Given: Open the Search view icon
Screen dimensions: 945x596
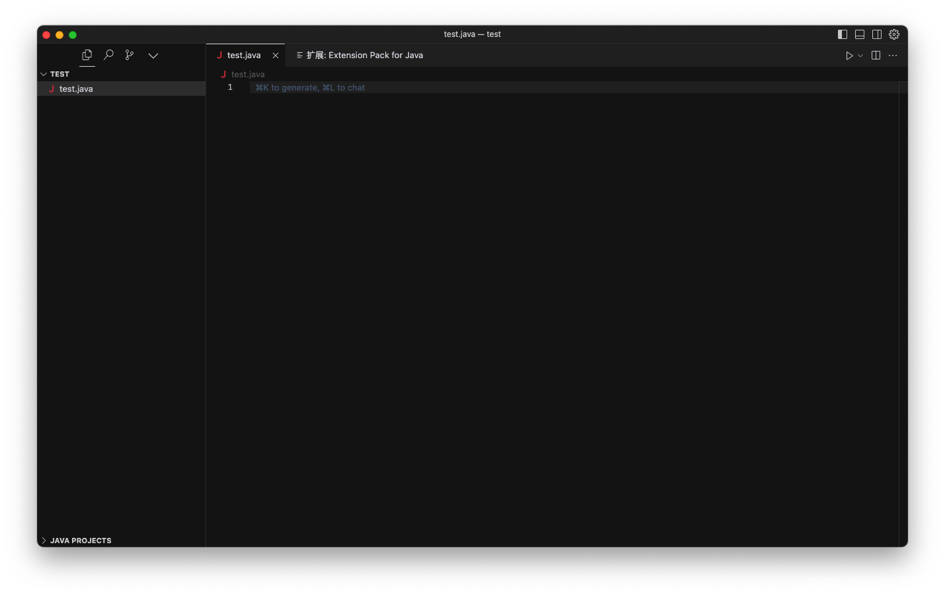Looking at the screenshot, I should click(x=108, y=55).
